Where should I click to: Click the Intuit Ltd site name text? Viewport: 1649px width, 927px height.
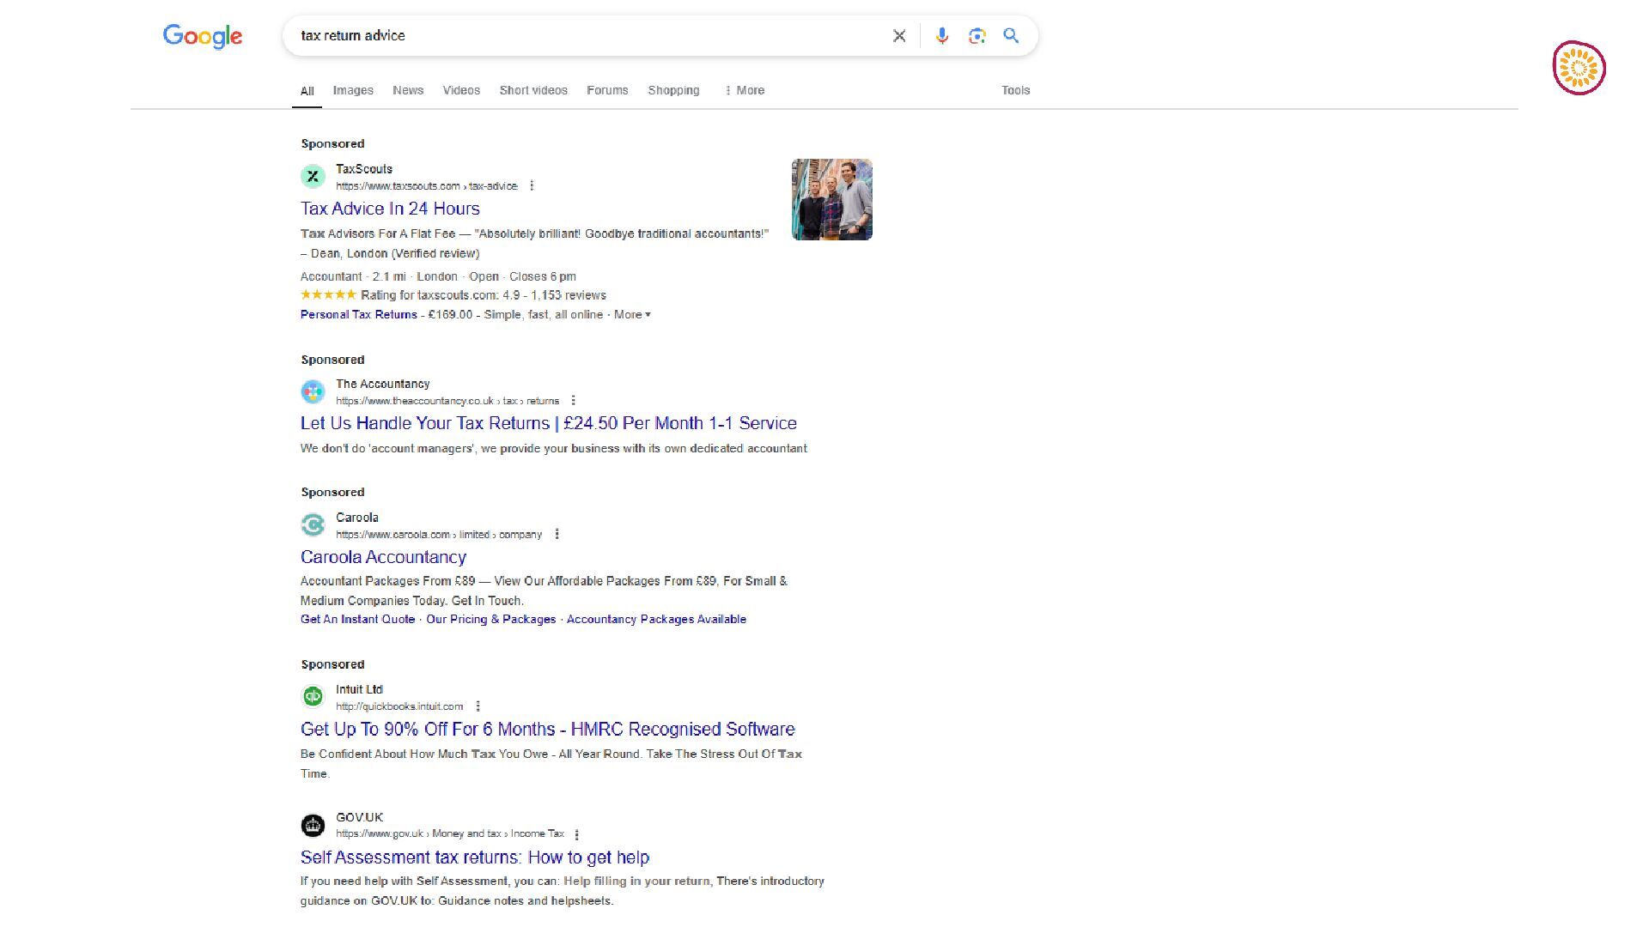[x=359, y=689]
